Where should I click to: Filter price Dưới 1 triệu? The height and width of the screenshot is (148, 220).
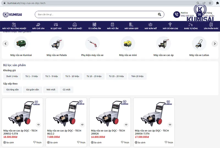(12, 76)
